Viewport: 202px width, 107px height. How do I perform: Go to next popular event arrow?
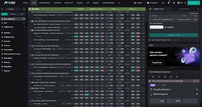coord(197,81)
